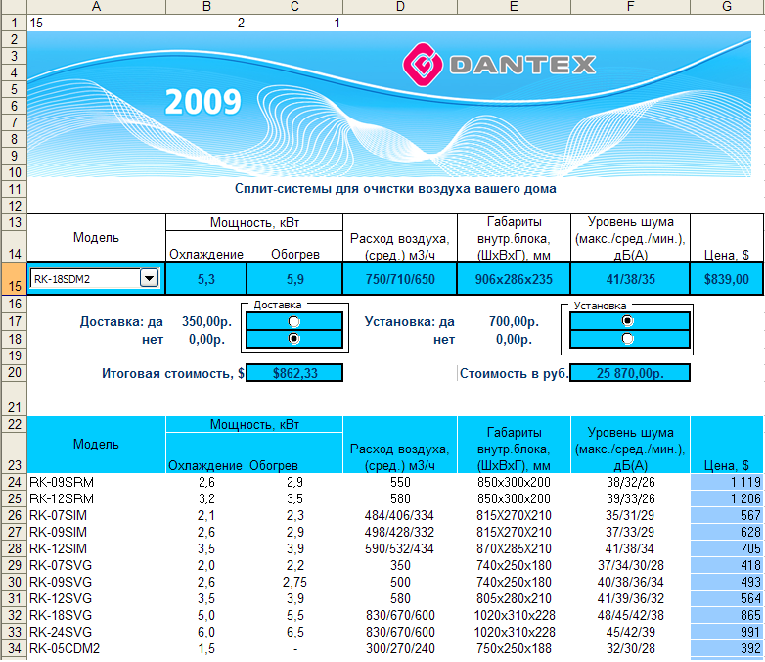
Task: Click cell with total $862,33
Action: coord(294,373)
